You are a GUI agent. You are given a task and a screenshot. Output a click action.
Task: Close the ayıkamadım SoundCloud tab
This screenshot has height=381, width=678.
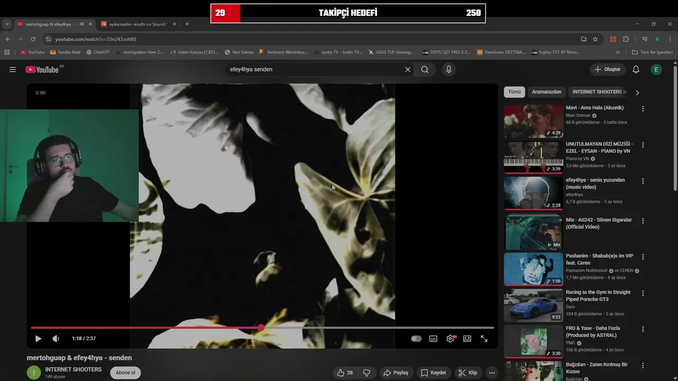point(174,24)
